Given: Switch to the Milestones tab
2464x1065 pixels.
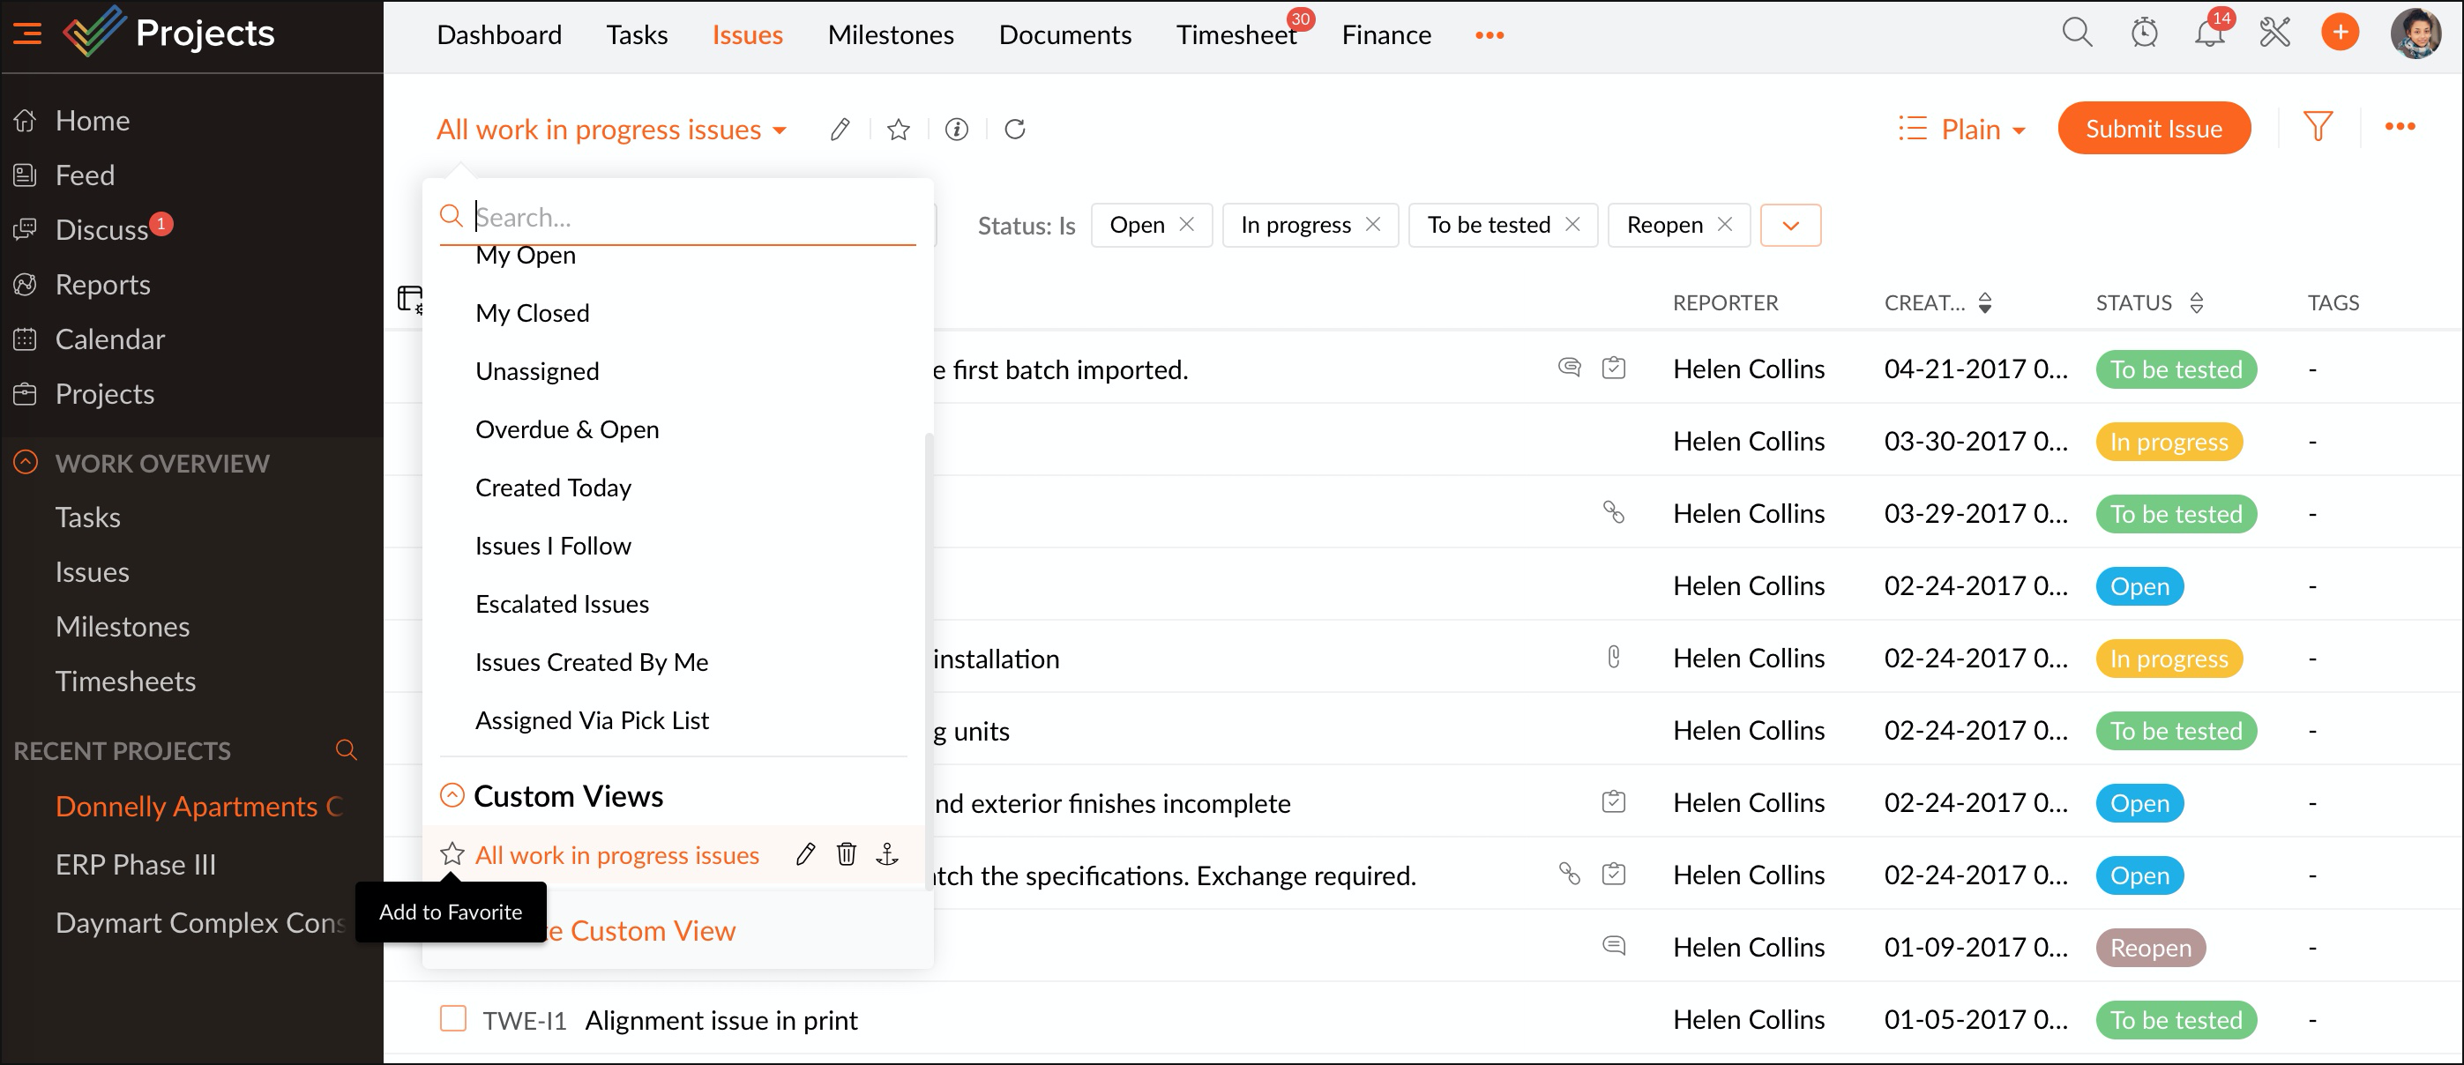Looking at the screenshot, I should pyautogui.click(x=890, y=35).
